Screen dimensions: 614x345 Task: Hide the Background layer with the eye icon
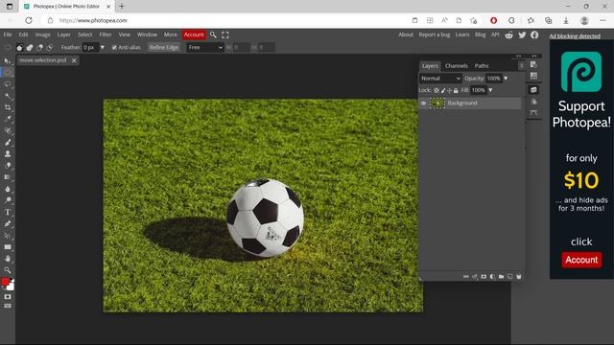click(423, 103)
